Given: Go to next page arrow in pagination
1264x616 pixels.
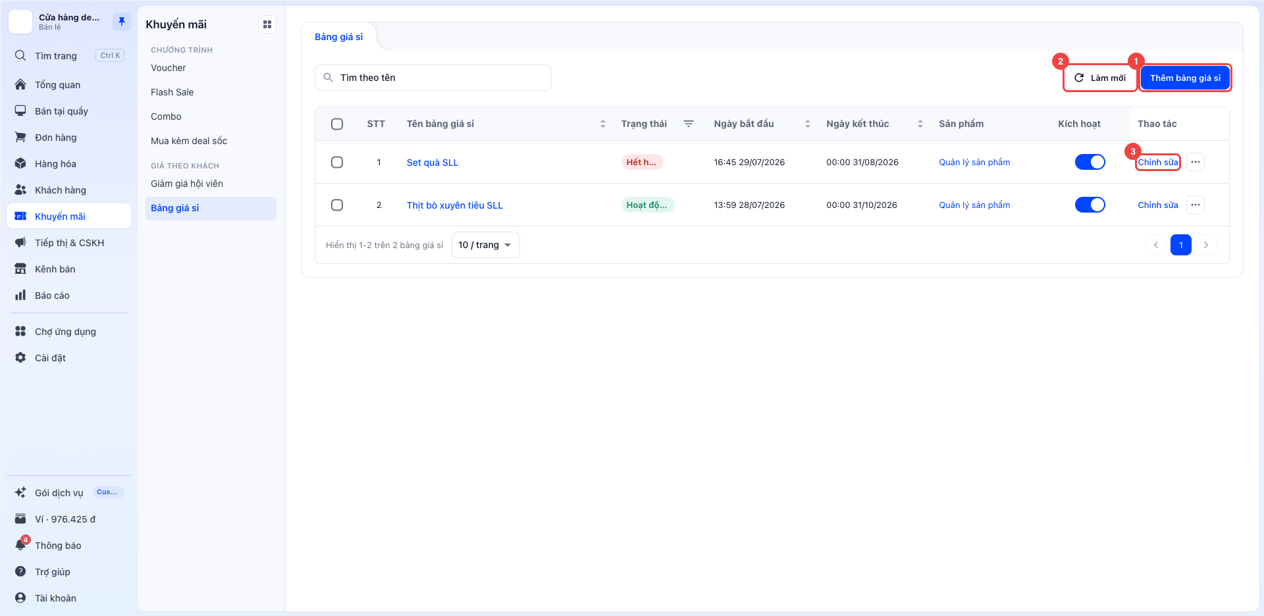Looking at the screenshot, I should coord(1206,245).
